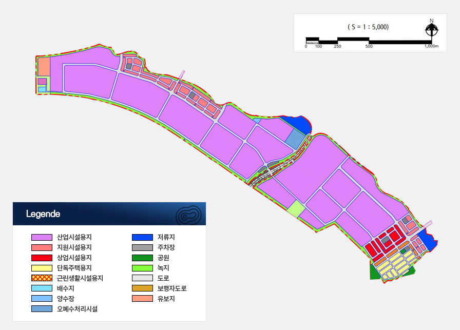The height and width of the screenshot is (330, 460).
Task: Click the 배수지 cyan legend swatch
Action: (42, 288)
